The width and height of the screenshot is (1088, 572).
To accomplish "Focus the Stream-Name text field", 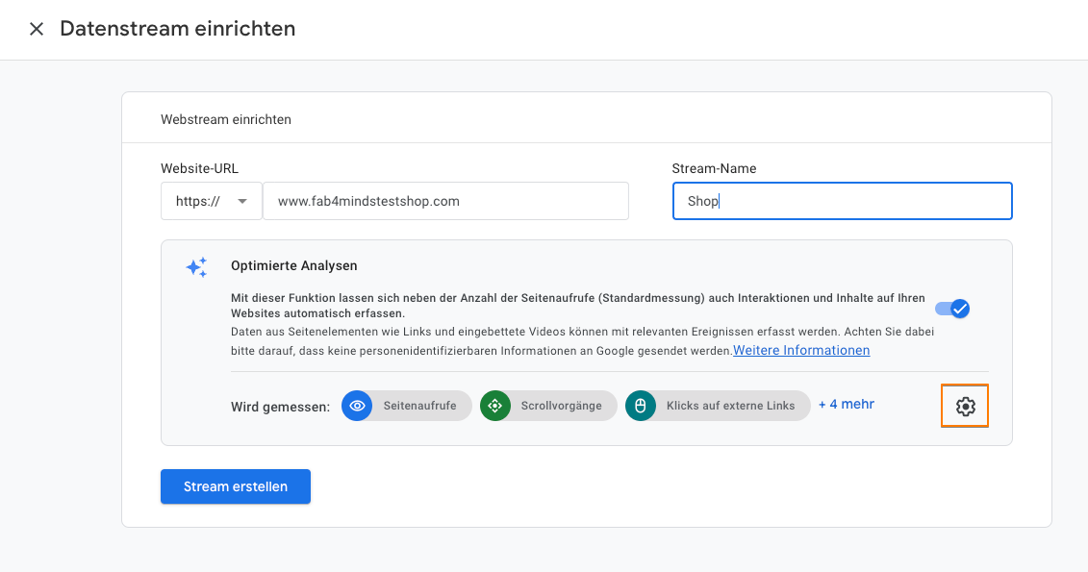I will tap(842, 202).
